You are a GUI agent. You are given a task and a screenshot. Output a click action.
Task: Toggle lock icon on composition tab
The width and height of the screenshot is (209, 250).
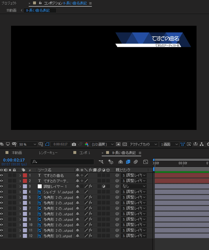(x=40, y=3)
